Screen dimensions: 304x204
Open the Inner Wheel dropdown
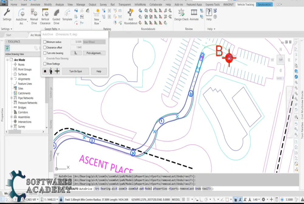[x=94, y=42]
